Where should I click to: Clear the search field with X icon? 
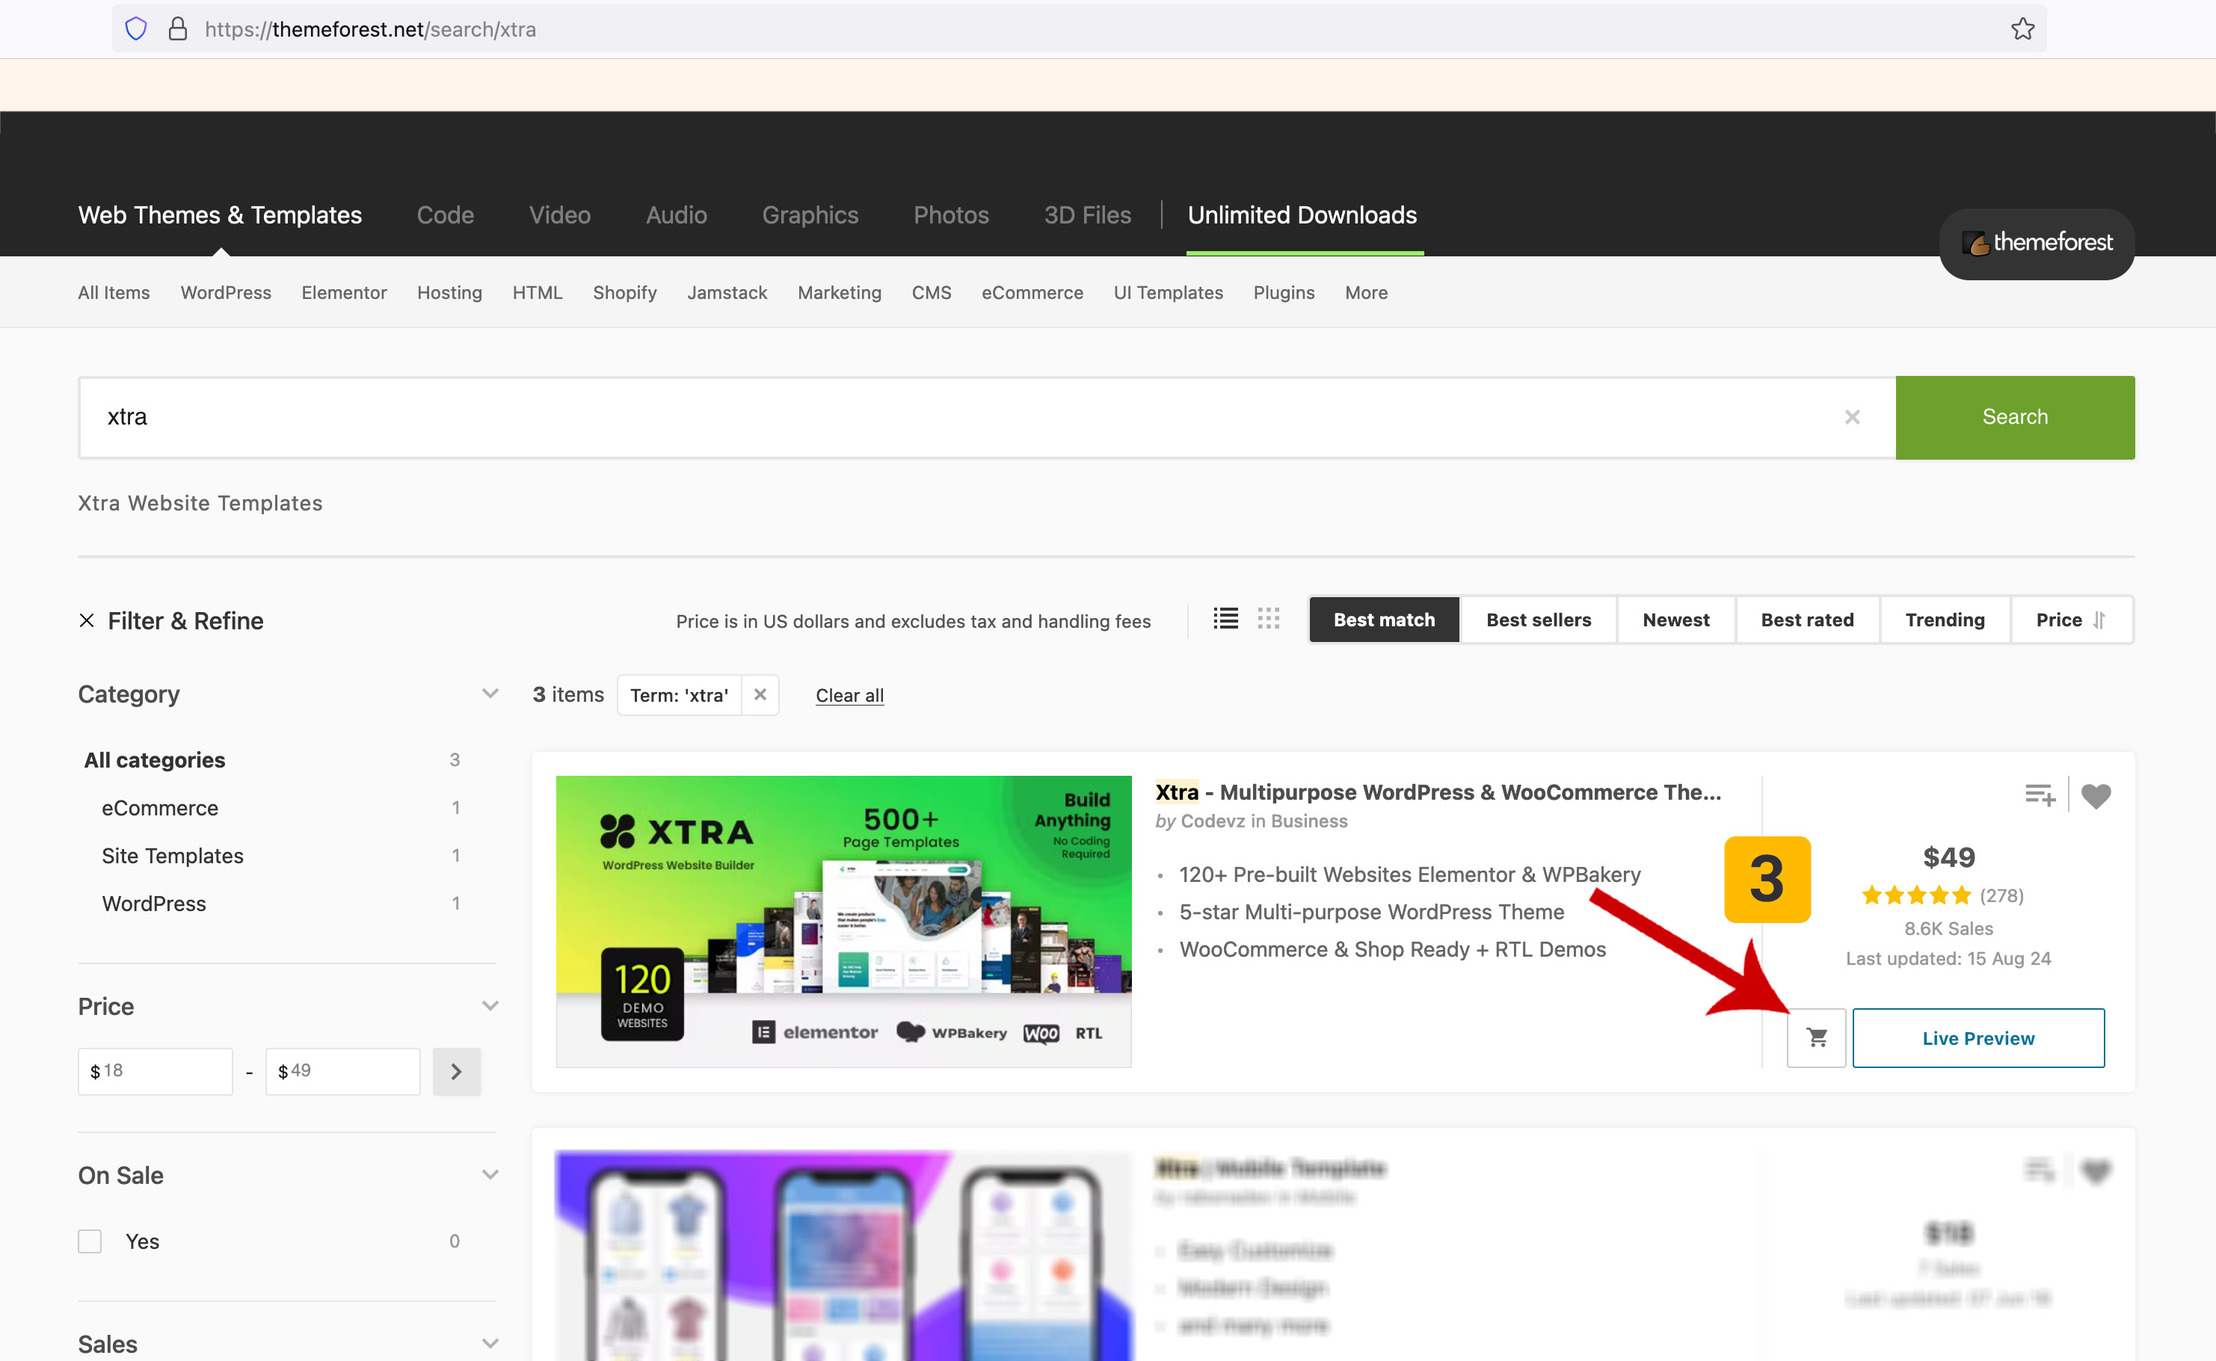(1851, 418)
